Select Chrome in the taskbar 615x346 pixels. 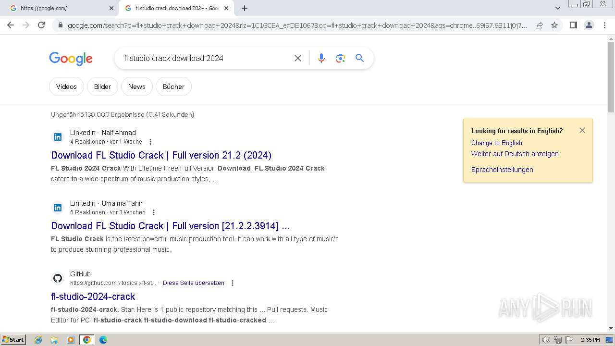87,340
